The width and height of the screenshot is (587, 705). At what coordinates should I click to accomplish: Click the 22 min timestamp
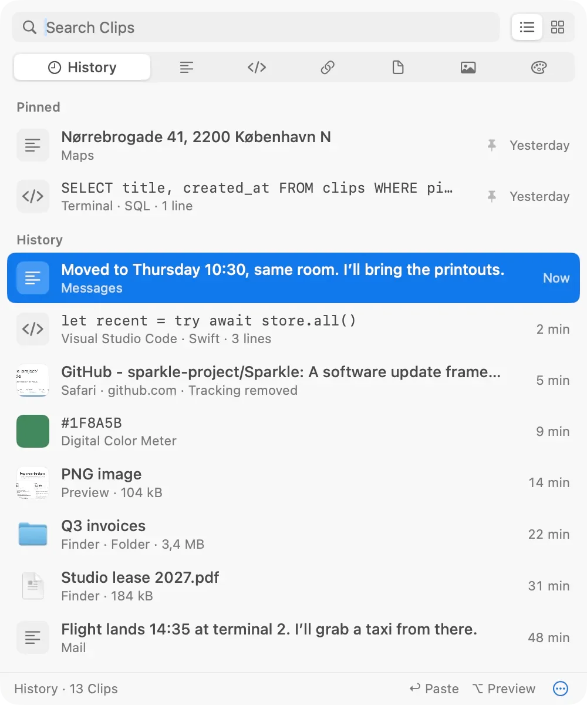(549, 534)
